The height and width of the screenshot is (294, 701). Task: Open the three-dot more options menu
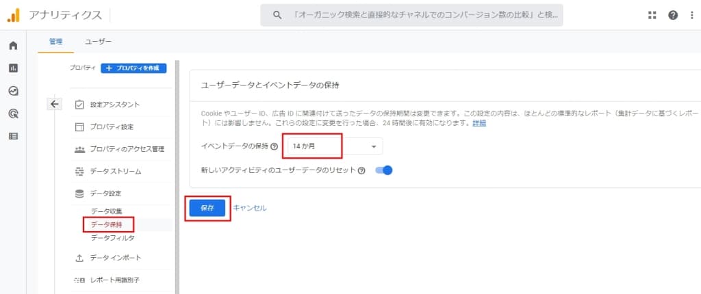[691, 15]
